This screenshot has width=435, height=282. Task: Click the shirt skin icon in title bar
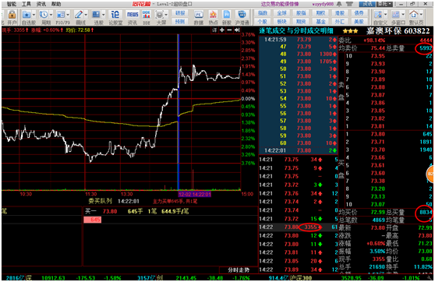349,4
